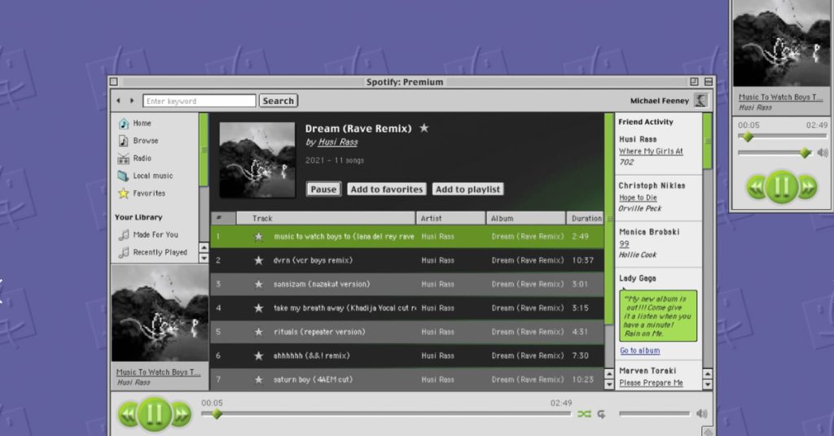Click track list scrollbar down arrow
Screen dimensions: 834x436
click(609, 385)
